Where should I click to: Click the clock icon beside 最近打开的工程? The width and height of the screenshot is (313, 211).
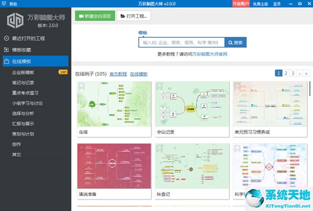coord(6,38)
